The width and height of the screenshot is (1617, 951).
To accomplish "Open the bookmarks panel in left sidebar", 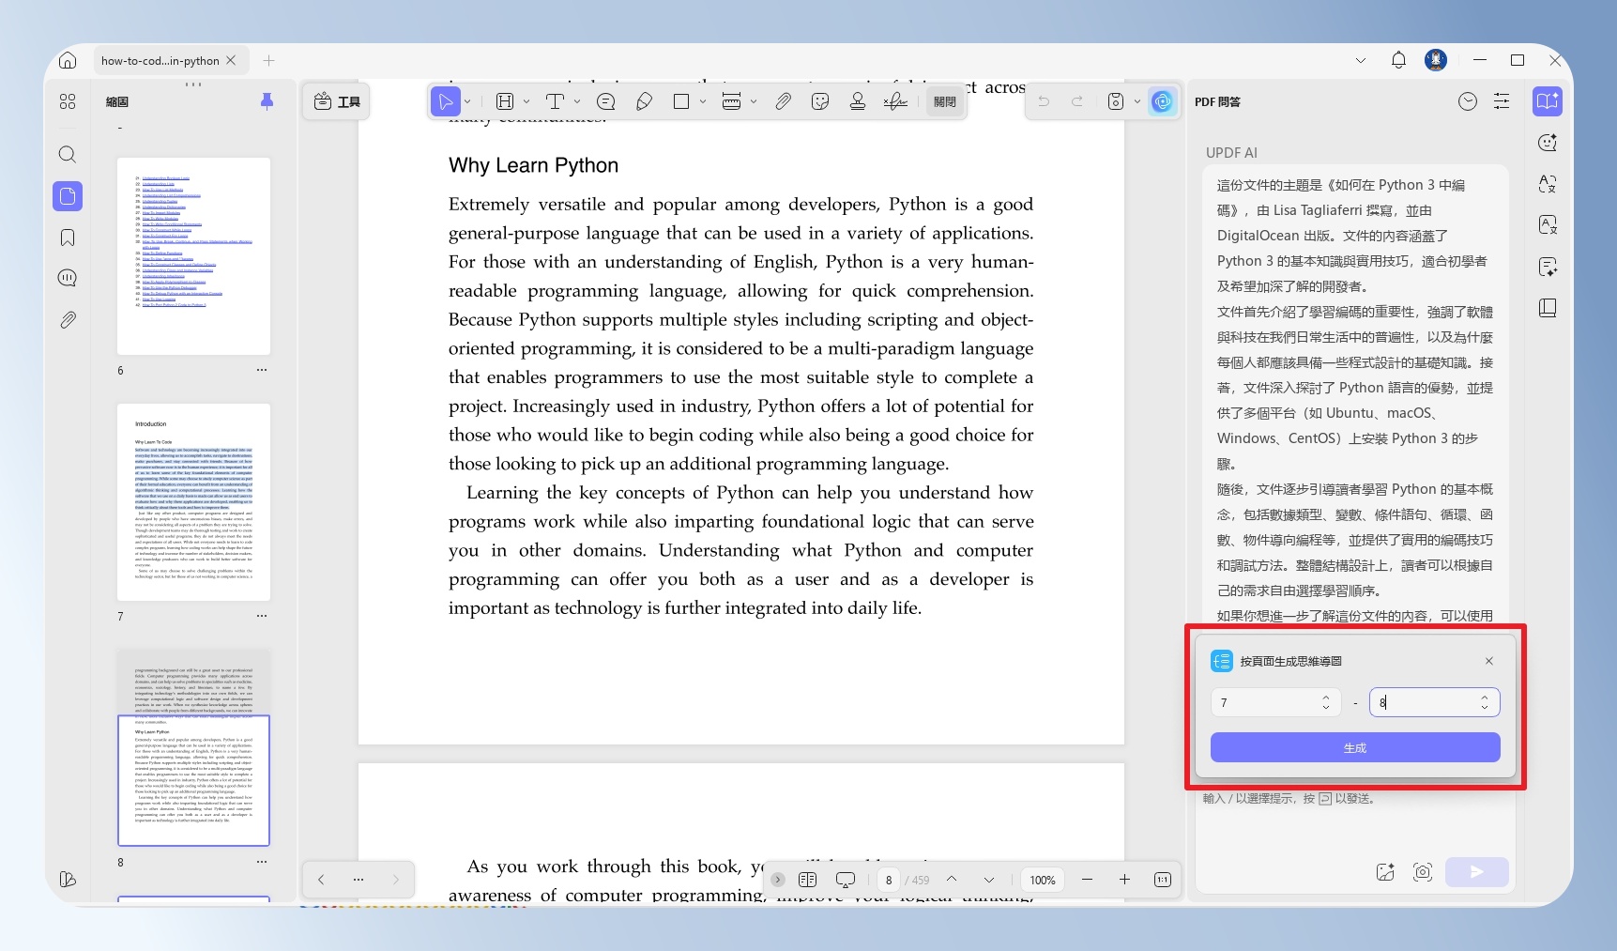I will tap(68, 238).
